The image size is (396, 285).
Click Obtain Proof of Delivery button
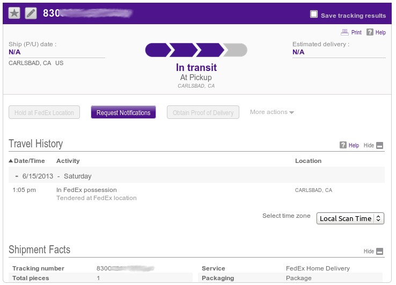pyautogui.click(x=203, y=112)
